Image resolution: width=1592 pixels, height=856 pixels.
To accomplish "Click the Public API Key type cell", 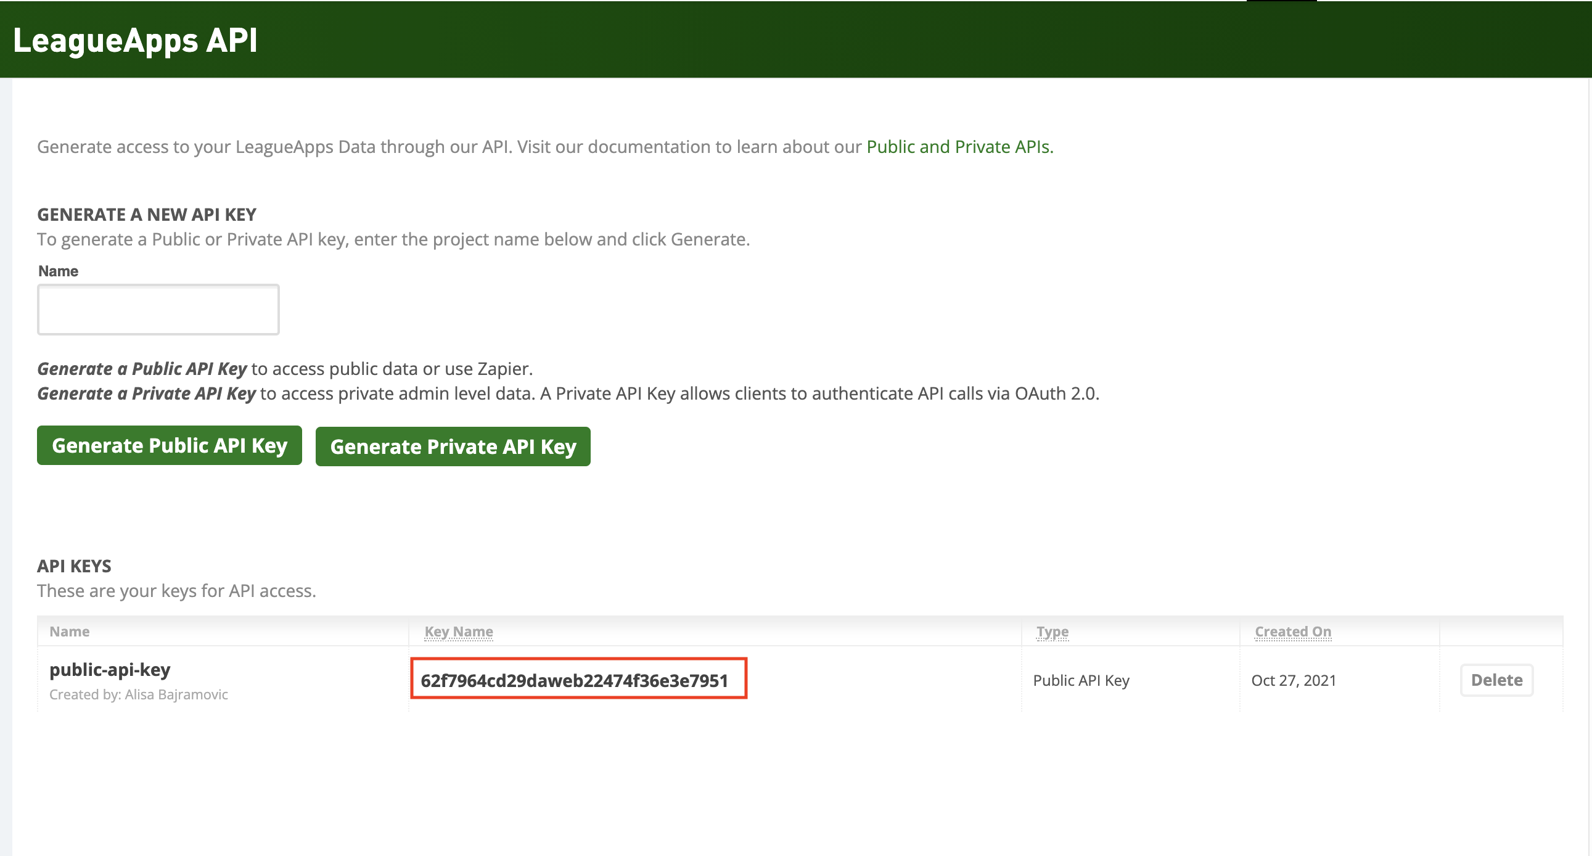I will [1081, 680].
